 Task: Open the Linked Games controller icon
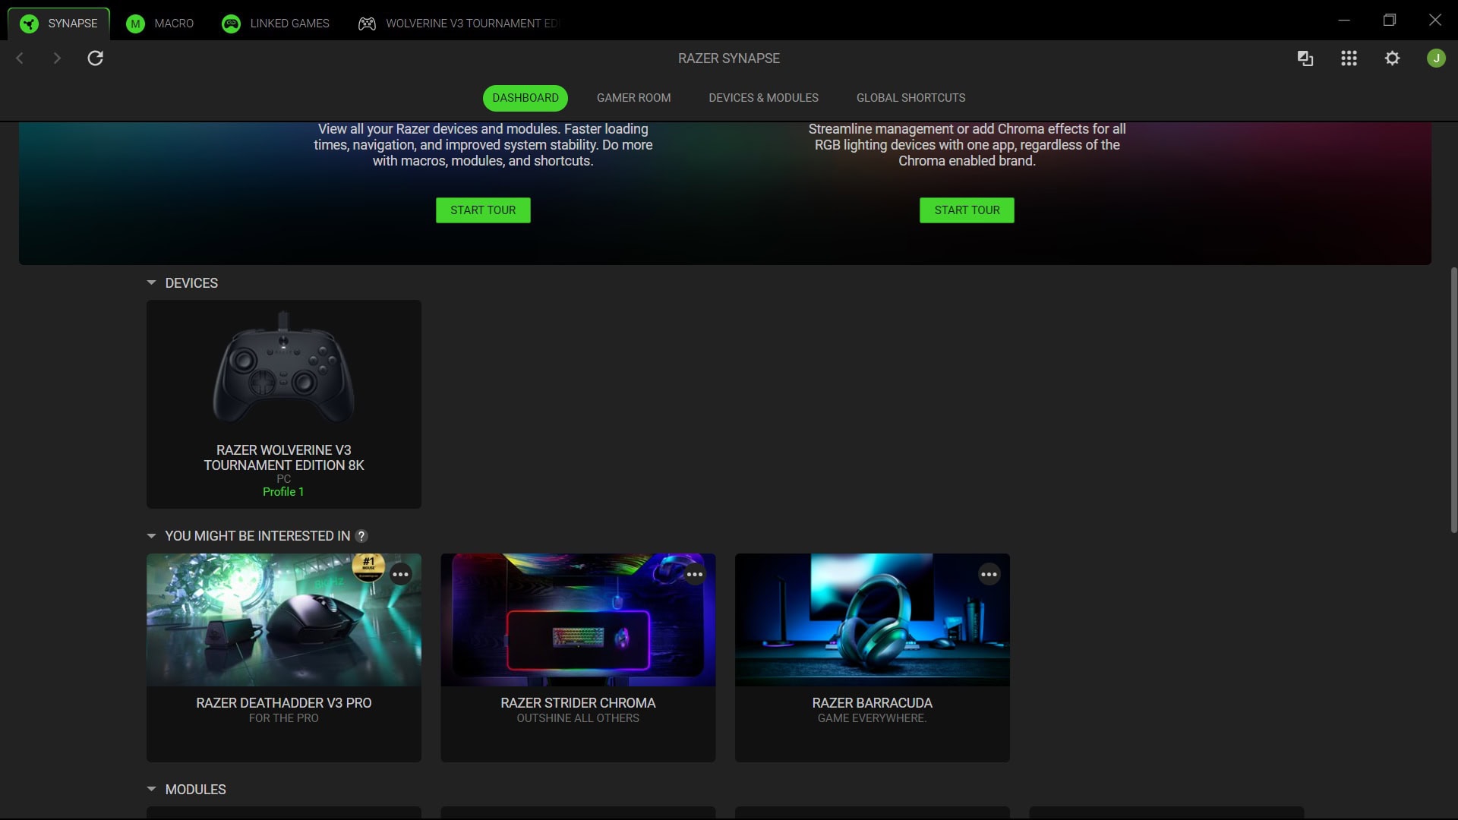[230, 23]
